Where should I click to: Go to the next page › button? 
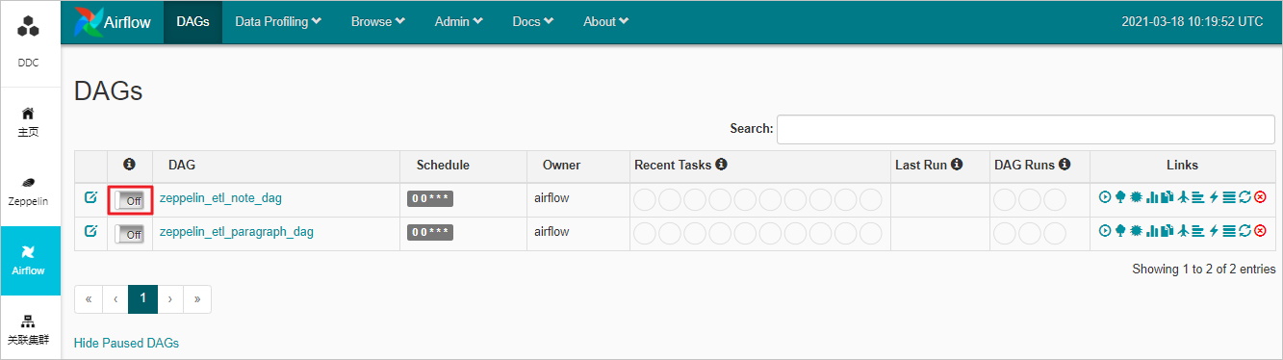170,298
